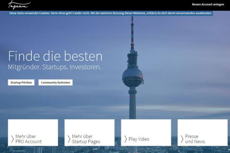Click the empty white area of the PRO Account card
Image resolution: width=230 pixels, height=153 pixels.
[33, 127]
